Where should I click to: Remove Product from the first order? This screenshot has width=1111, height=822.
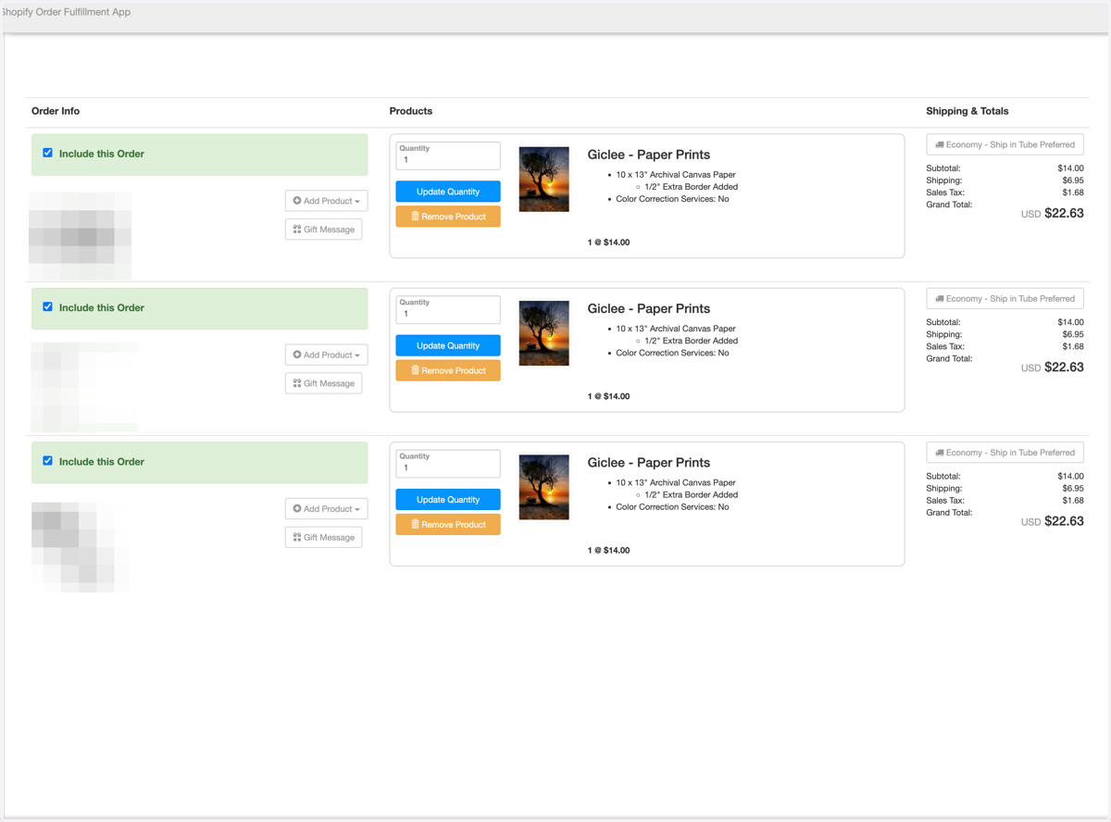448,216
